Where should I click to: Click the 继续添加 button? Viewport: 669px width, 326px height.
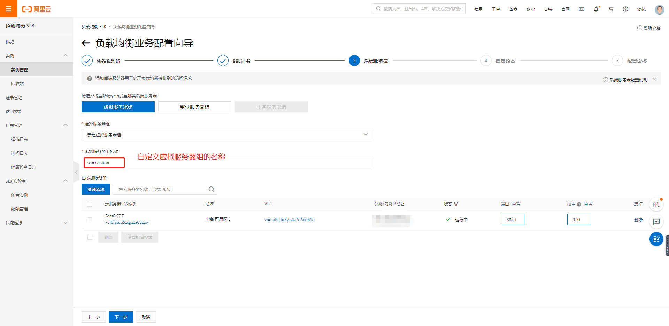tap(96, 189)
